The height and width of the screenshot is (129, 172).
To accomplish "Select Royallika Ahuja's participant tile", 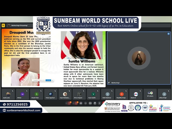I will 122,94.
